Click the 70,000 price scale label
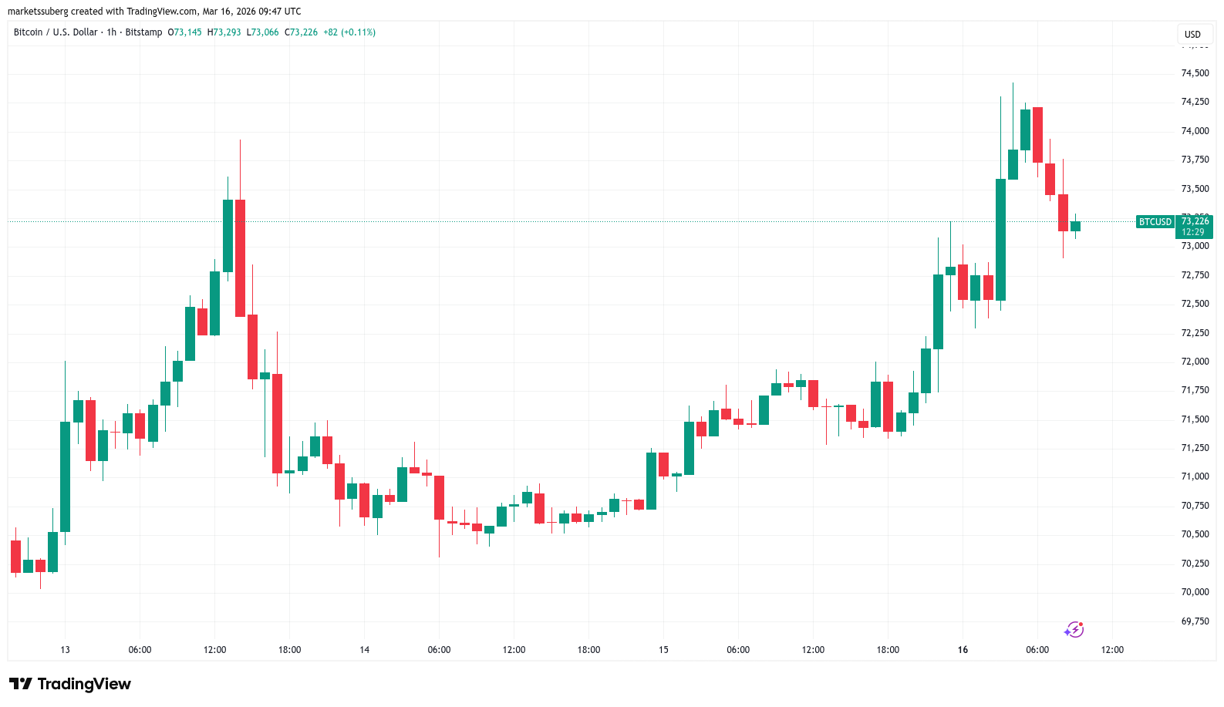1224x707 pixels. (1195, 592)
